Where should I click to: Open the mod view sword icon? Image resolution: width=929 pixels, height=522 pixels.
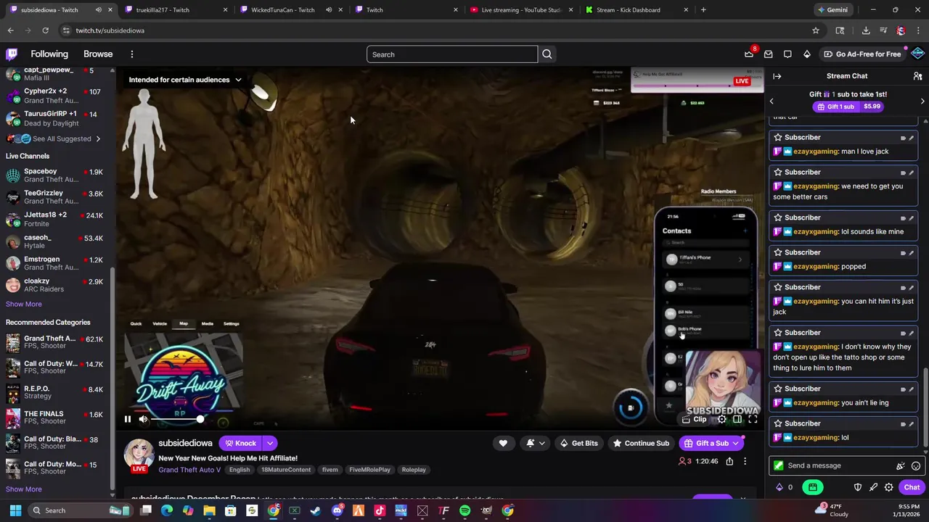tap(873, 487)
